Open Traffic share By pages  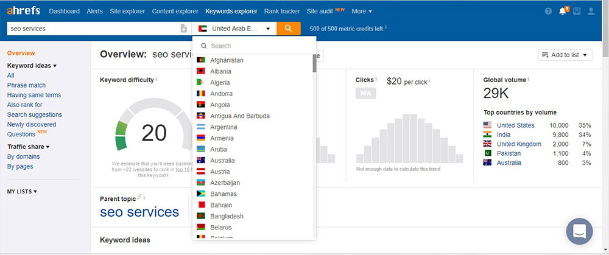(x=20, y=166)
